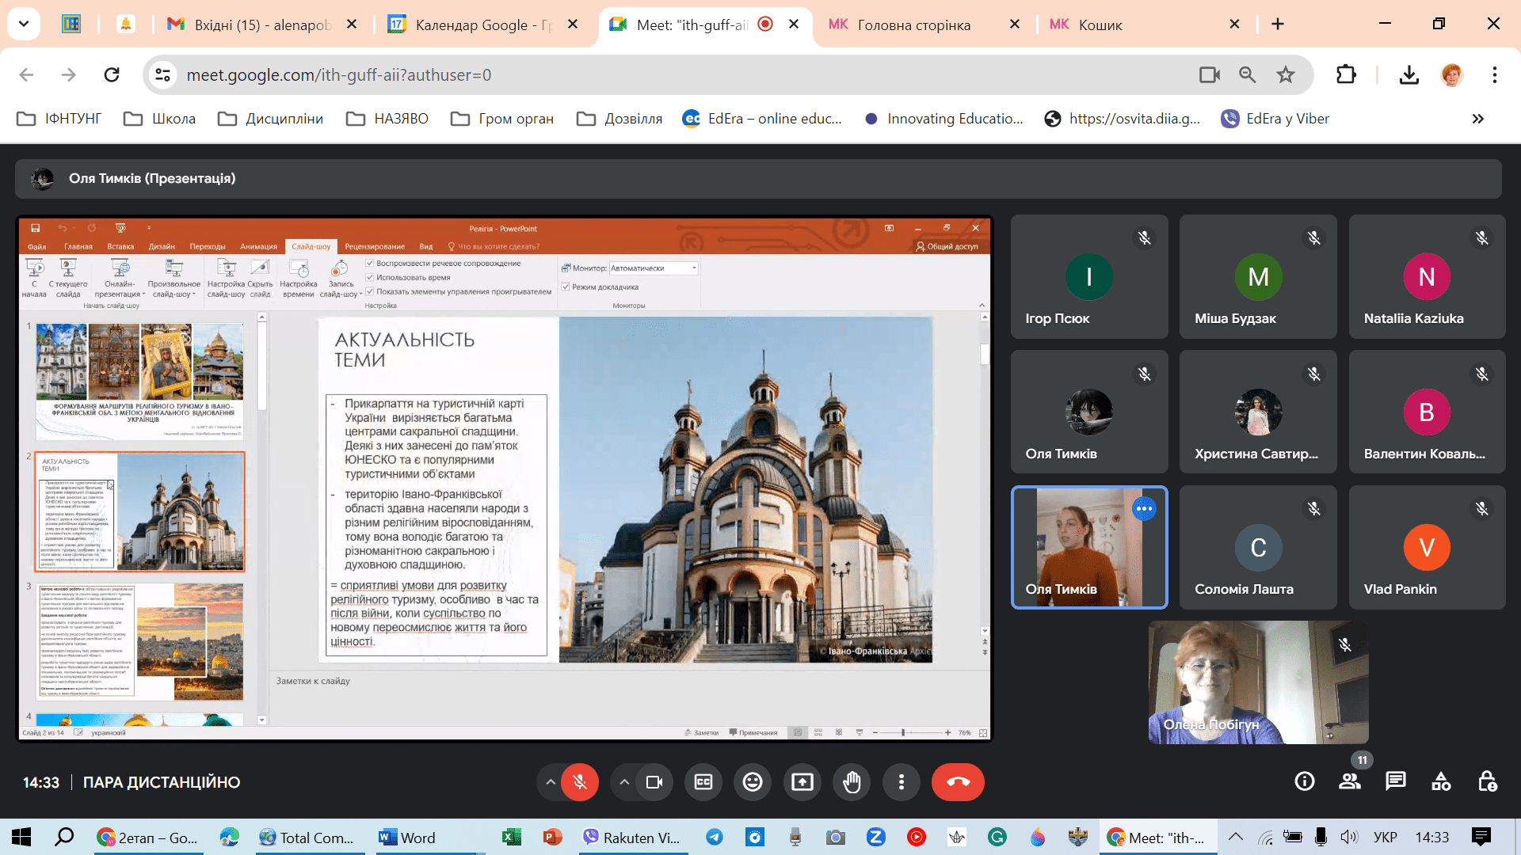Open meeting details info icon
The height and width of the screenshot is (855, 1521).
coord(1304,782)
